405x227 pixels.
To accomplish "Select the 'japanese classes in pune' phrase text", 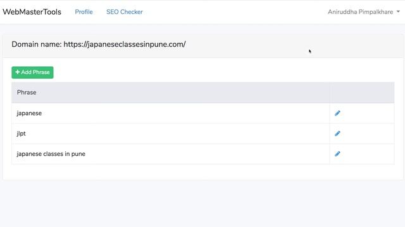I will (51, 154).
